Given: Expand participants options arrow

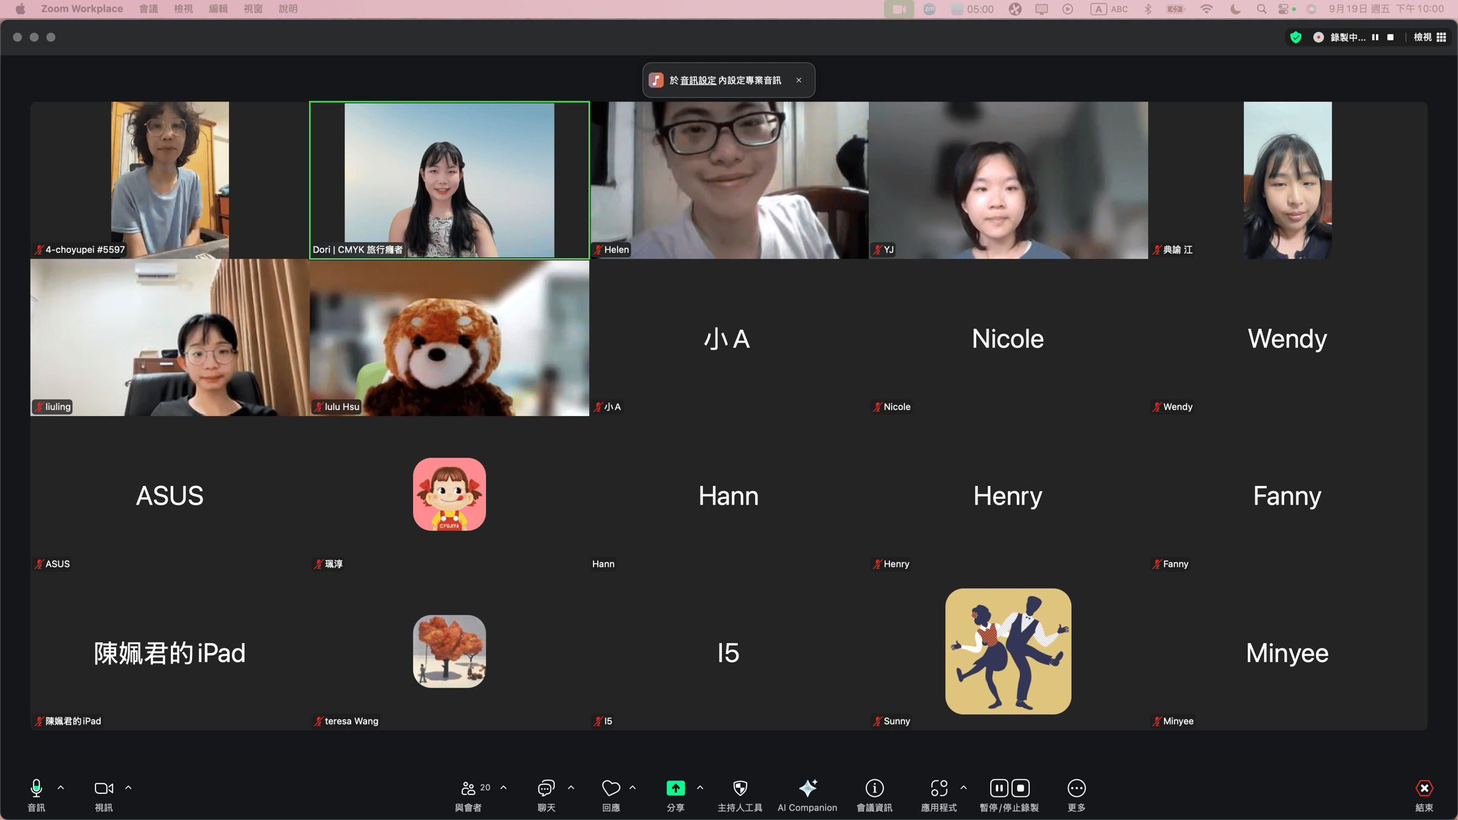Looking at the screenshot, I should coord(504,788).
